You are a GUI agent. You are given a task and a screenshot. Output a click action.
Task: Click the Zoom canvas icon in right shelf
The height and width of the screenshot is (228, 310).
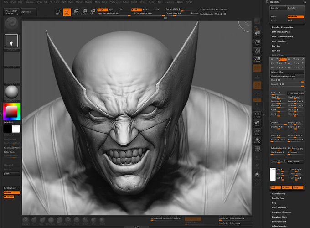click(257, 42)
